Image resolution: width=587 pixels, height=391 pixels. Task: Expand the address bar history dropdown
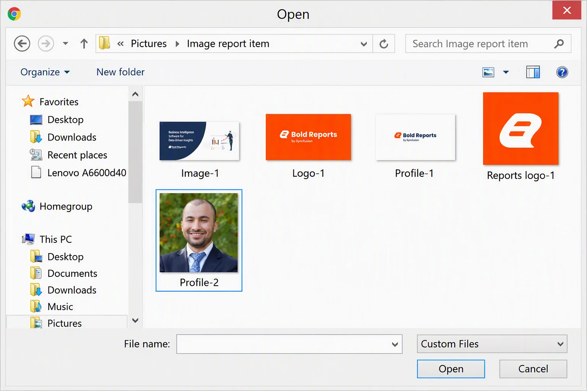364,44
